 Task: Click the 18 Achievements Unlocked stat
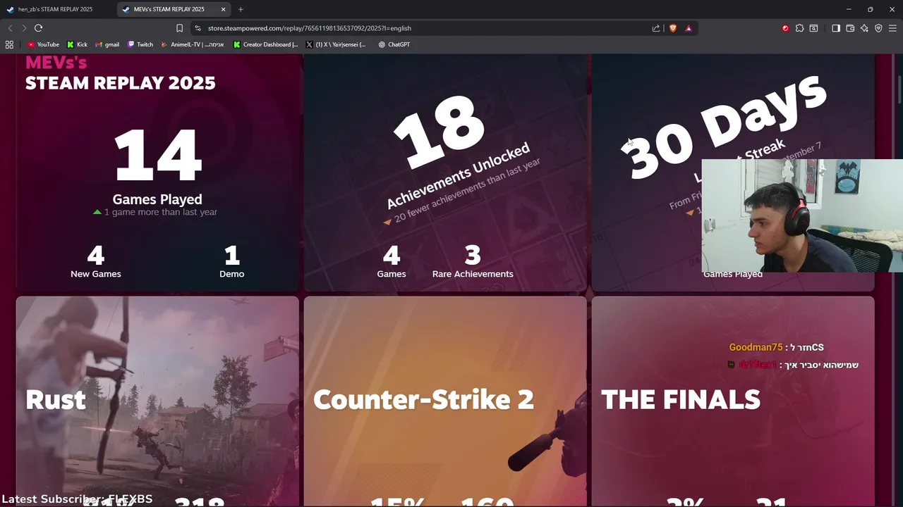(x=457, y=151)
